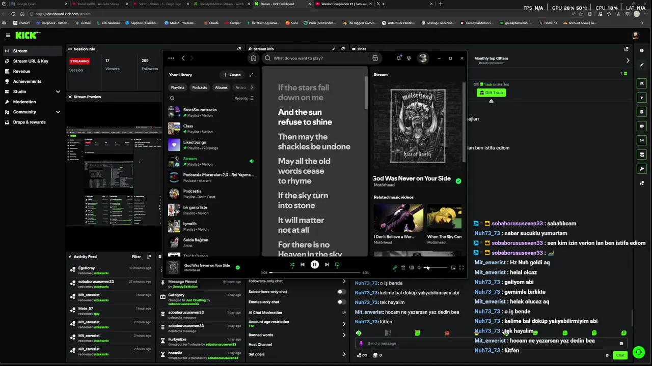Expand Monthly top Gifters arrow
Screen dimensions: 652x366
pos(628,60)
